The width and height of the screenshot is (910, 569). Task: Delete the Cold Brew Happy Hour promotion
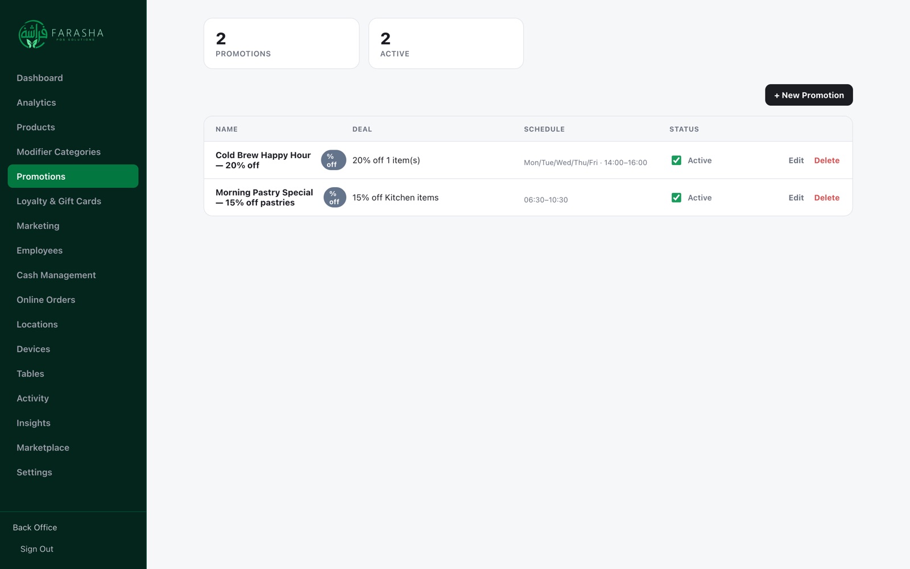(826, 160)
